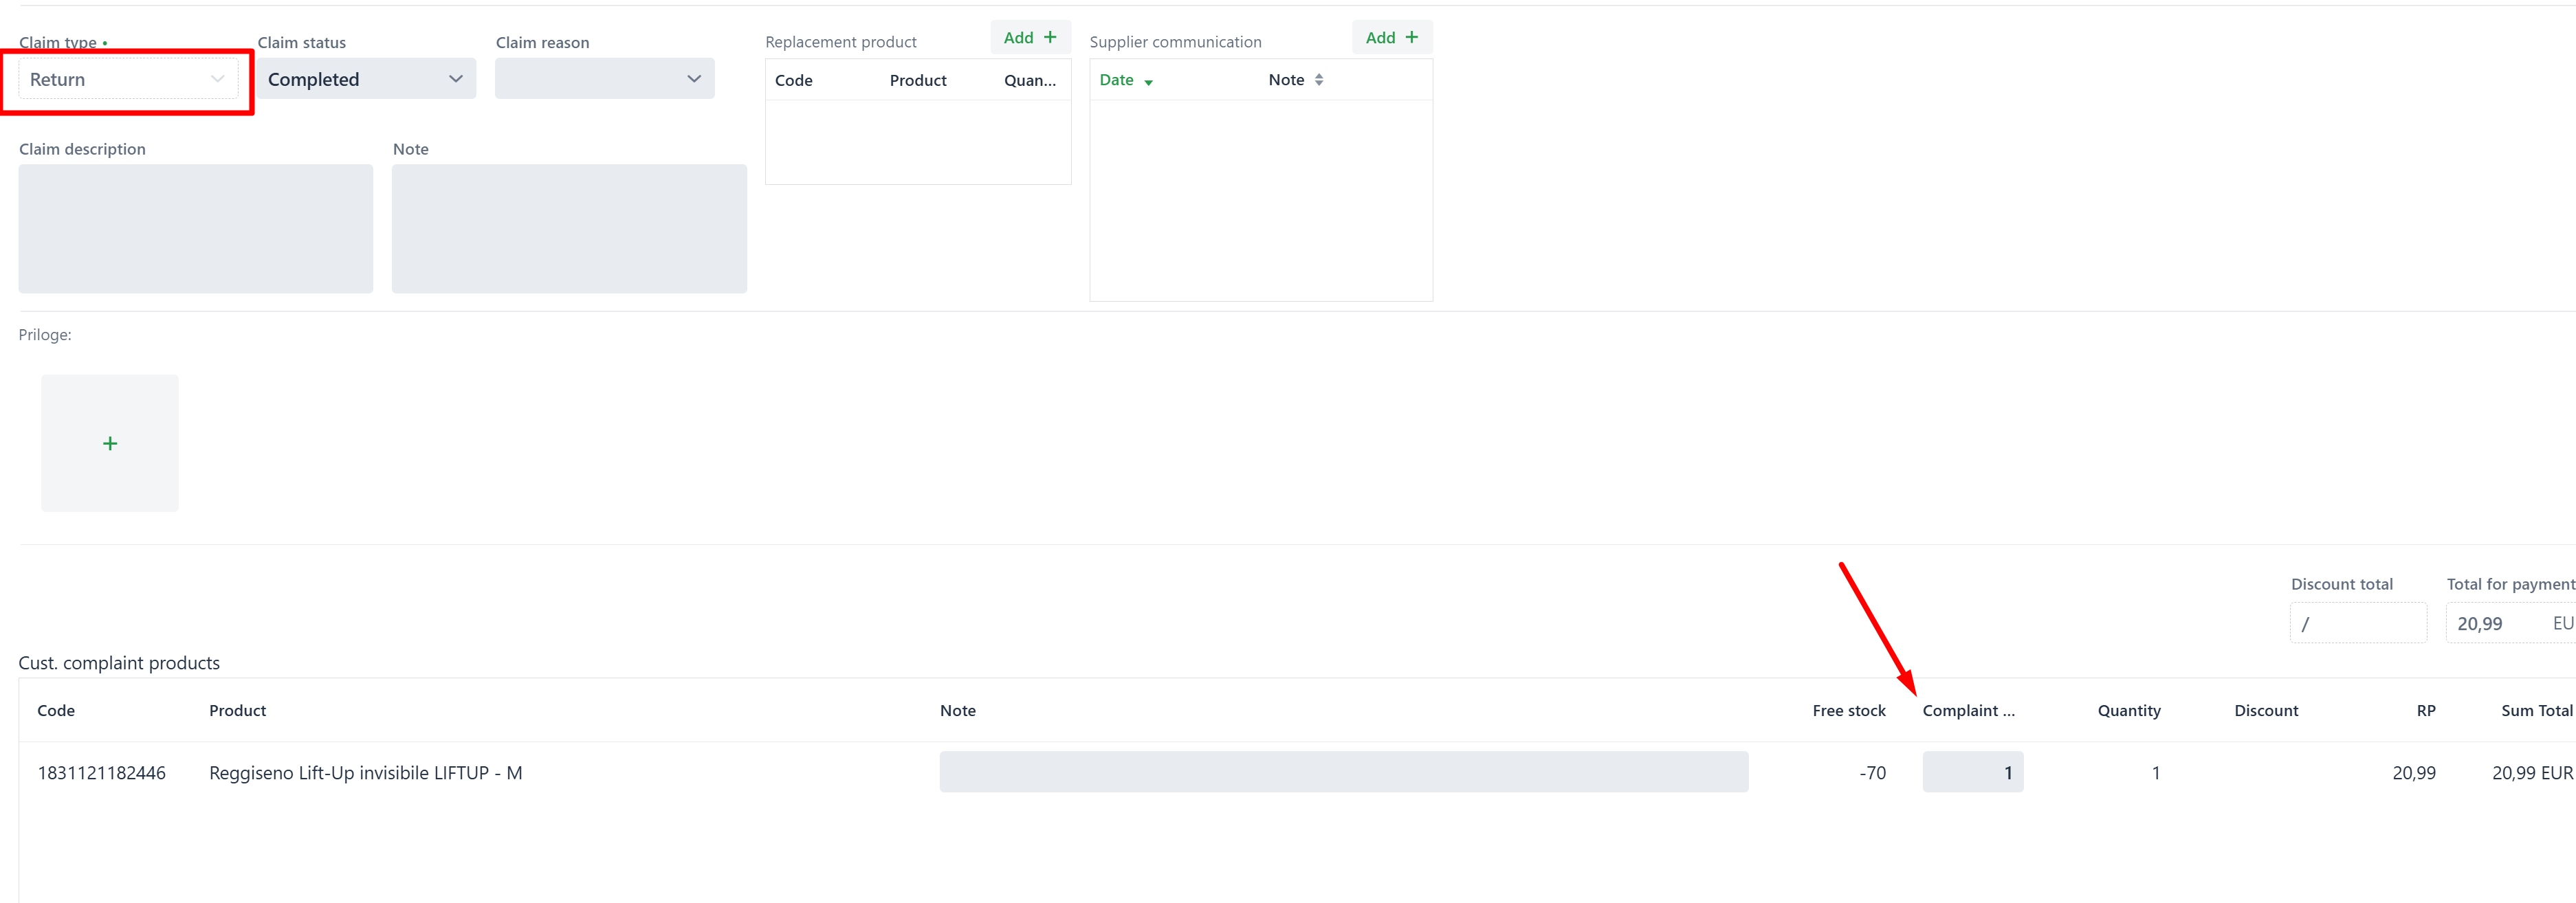Click the Free stock column header

tap(1848, 710)
